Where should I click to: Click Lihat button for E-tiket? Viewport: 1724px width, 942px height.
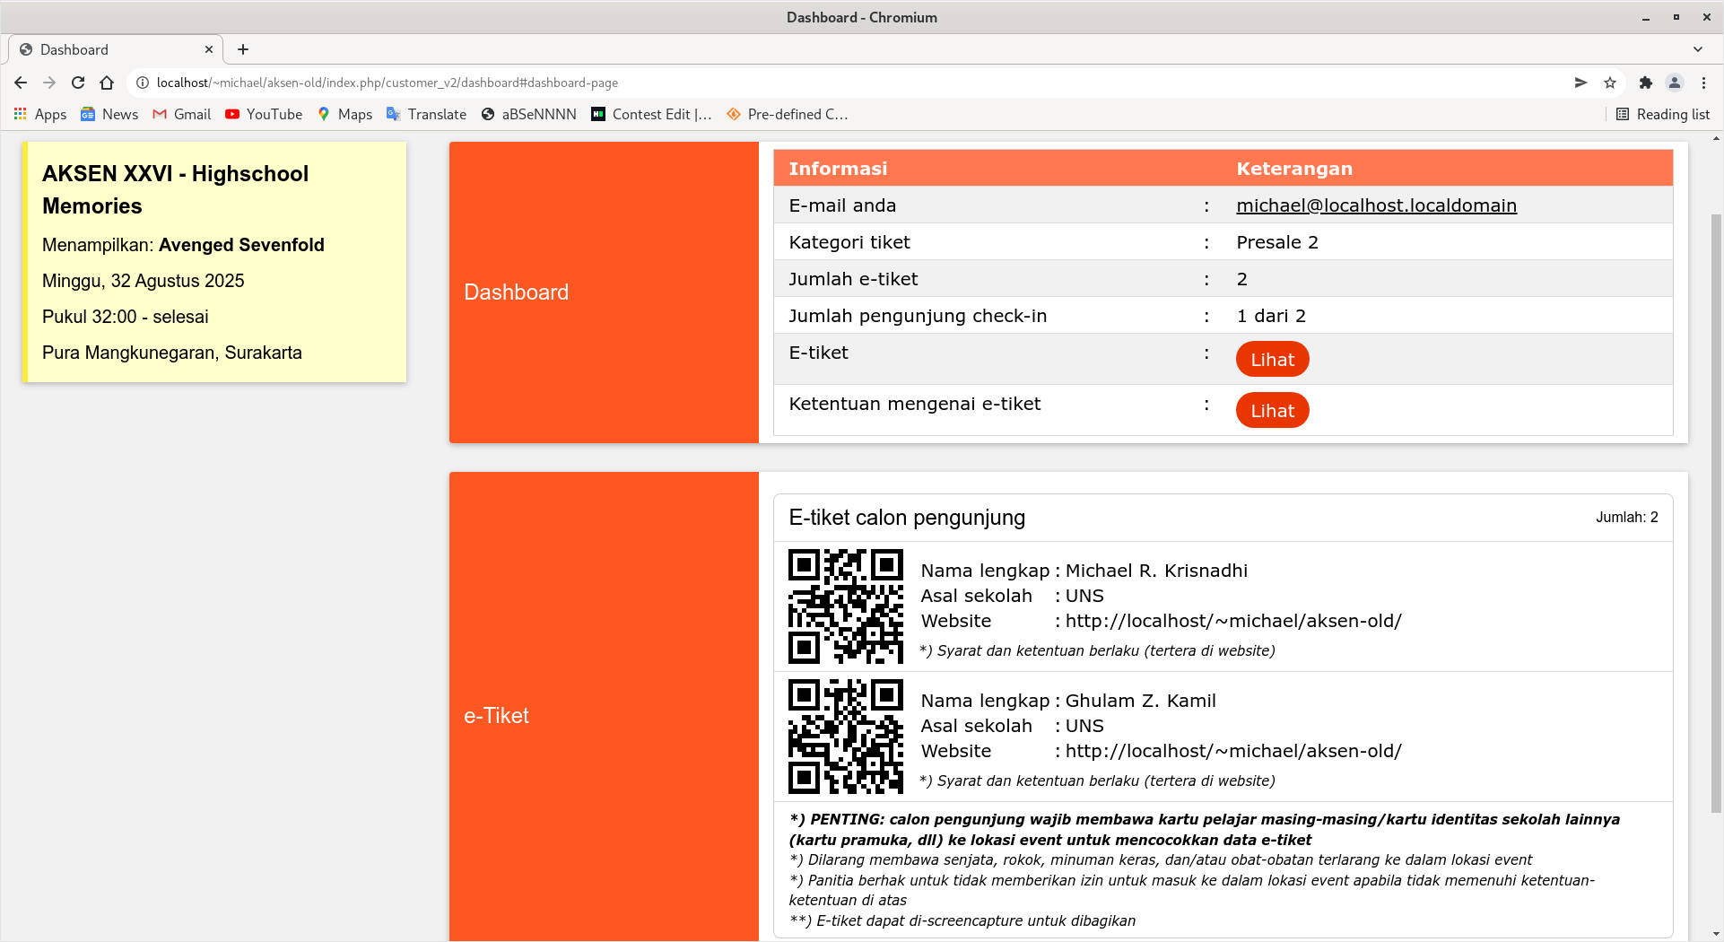tap(1272, 360)
